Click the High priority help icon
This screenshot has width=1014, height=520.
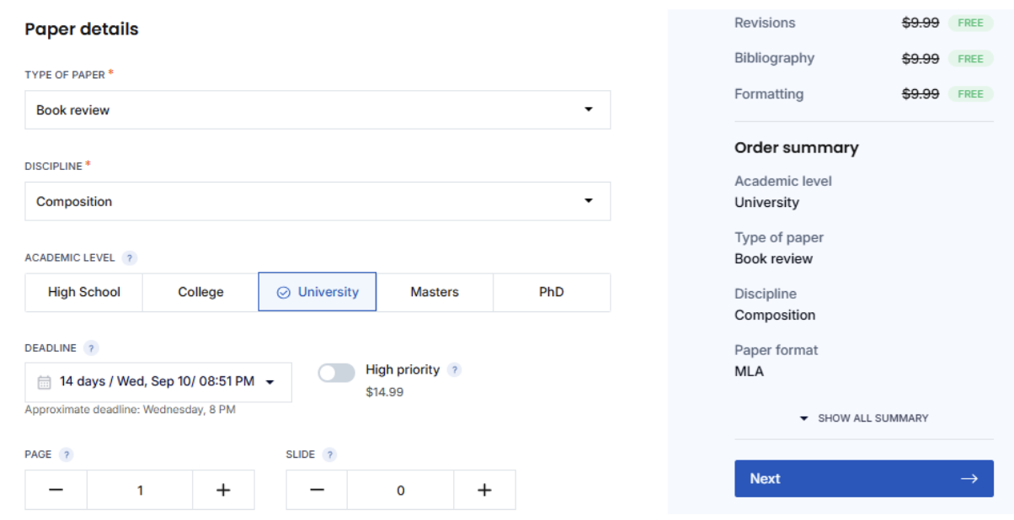[x=455, y=369]
